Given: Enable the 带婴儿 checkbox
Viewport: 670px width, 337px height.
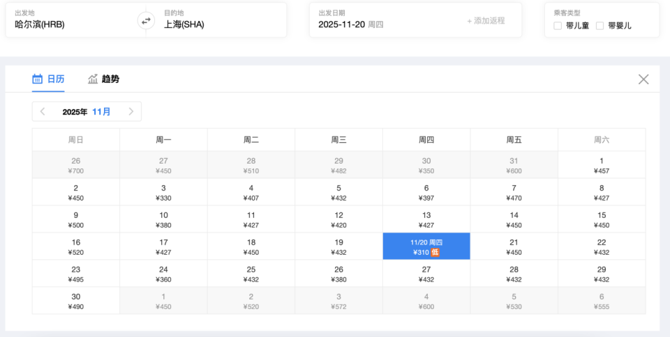Looking at the screenshot, I should pos(600,26).
